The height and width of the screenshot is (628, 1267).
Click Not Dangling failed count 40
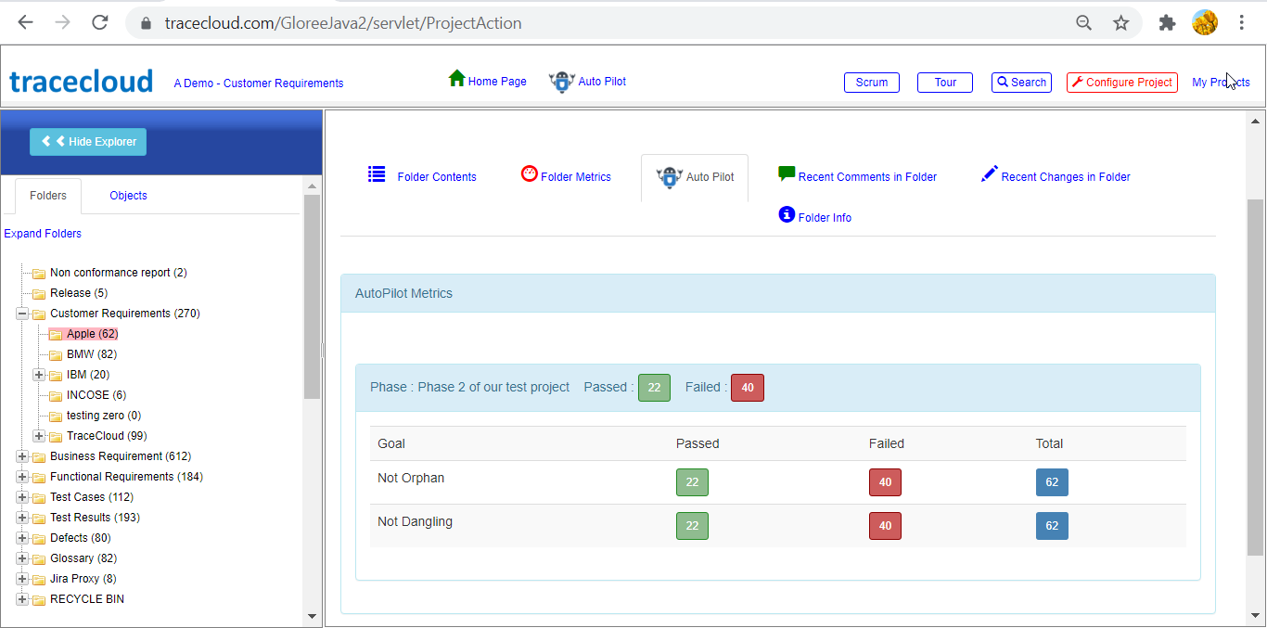[x=885, y=526]
